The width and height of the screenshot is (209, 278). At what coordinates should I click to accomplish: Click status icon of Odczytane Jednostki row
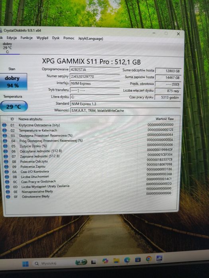pos(6,151)
